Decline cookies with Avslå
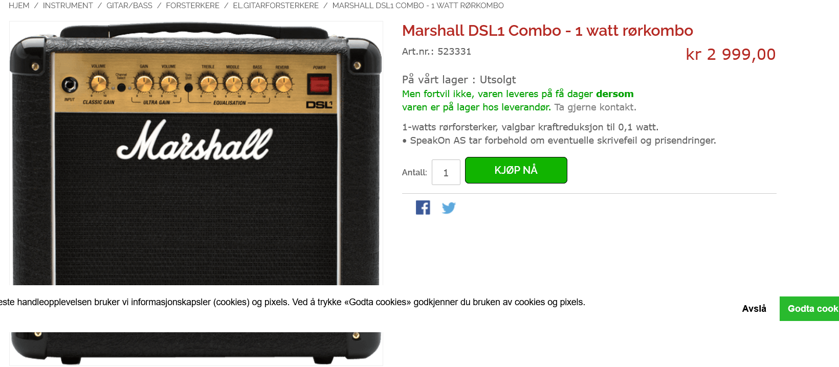The height and width of the screenshot is (367, 839). coord(754,309)
